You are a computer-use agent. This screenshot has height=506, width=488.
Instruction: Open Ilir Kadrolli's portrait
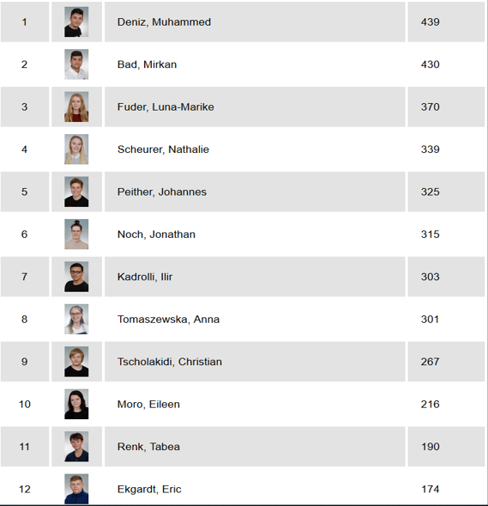click(76, 277)
